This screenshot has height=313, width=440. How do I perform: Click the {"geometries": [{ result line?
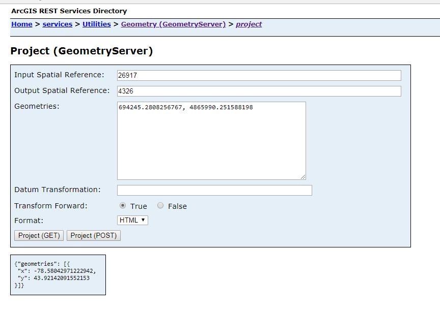(42, 264)
